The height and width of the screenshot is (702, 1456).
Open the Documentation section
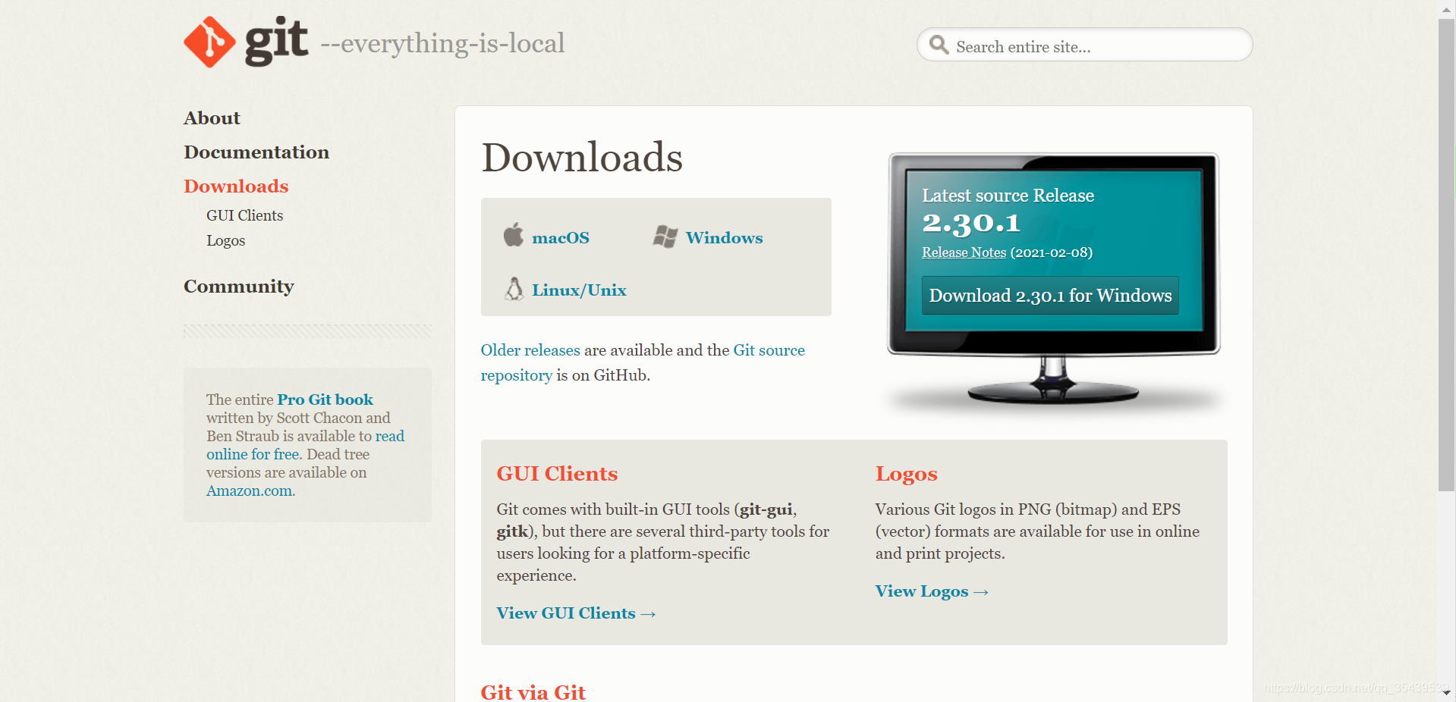coord(256,152)
